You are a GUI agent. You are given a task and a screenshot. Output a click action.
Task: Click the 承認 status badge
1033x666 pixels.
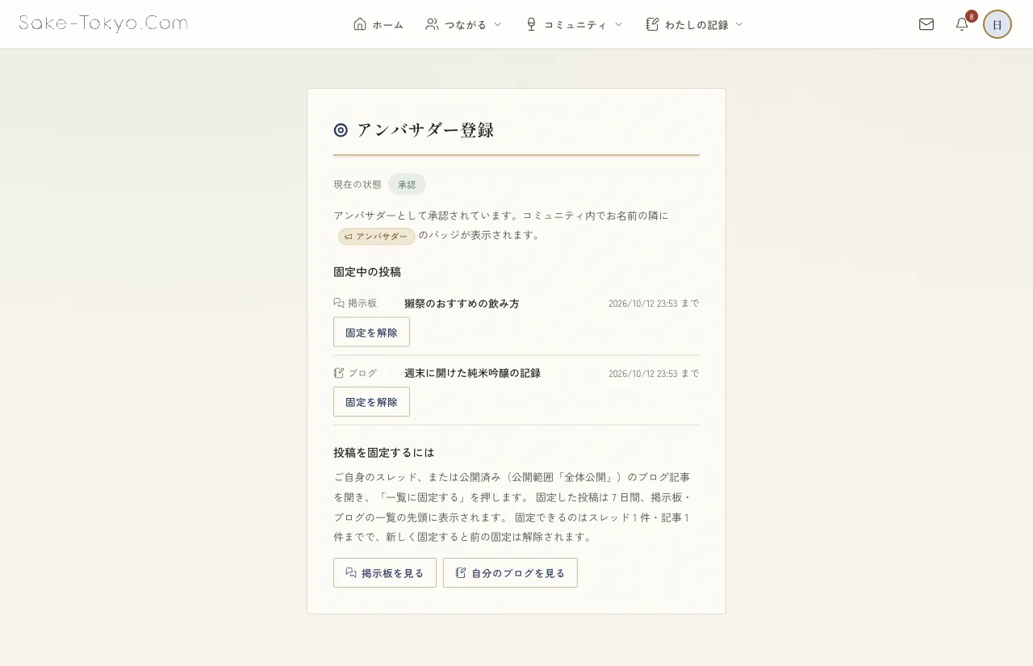pyautogui.click(x=407, y=184)
